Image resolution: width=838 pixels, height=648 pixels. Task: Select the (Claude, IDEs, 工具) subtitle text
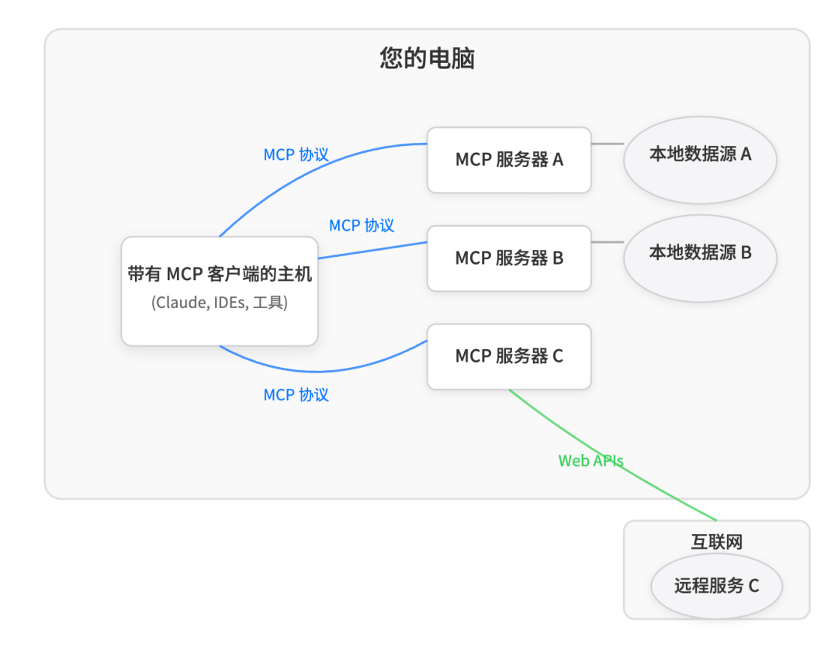[x=220, y=303]
